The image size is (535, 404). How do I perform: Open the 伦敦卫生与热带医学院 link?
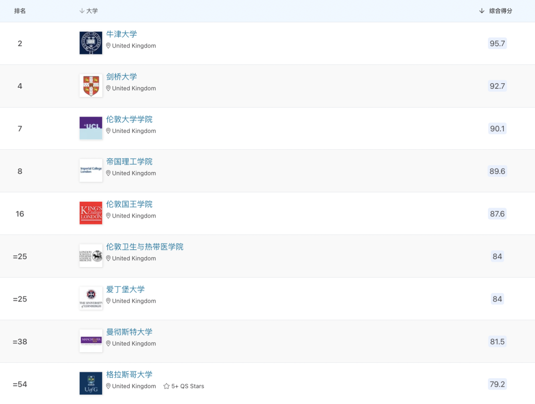pos(145,246)
